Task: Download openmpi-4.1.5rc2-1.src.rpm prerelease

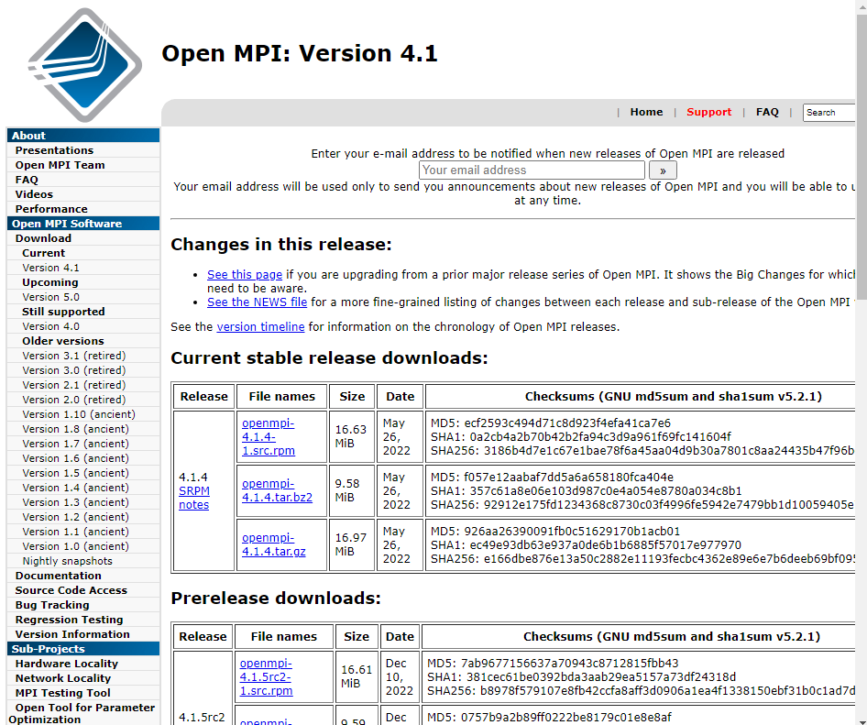Action: point(267,677)
